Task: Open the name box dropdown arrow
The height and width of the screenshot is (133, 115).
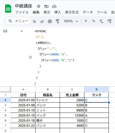Action: 22,31
